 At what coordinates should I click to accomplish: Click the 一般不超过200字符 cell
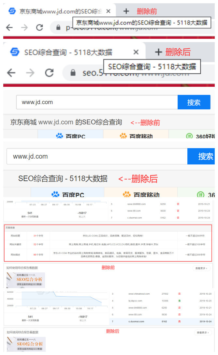click(x=195, y=255)
